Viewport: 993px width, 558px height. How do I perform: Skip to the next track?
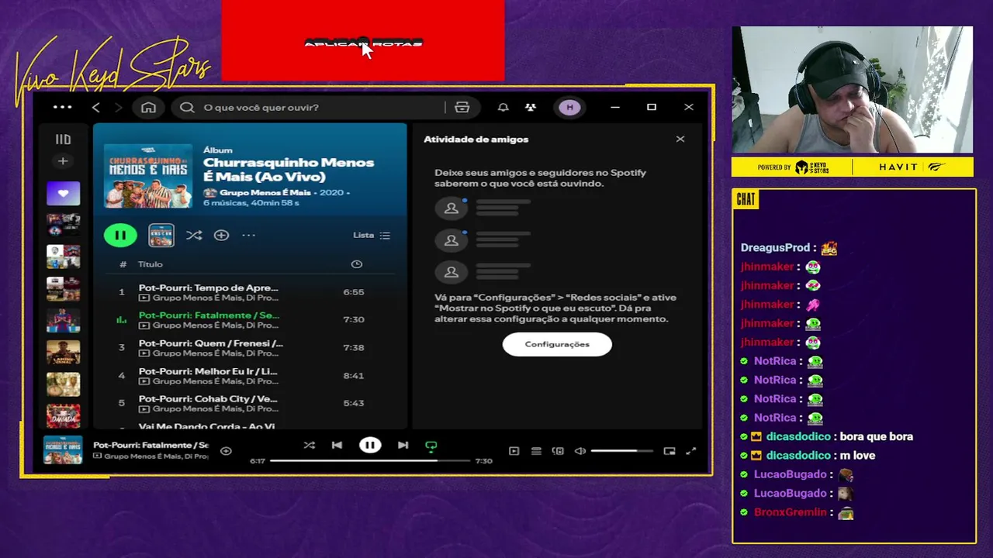tap(403, 446)
